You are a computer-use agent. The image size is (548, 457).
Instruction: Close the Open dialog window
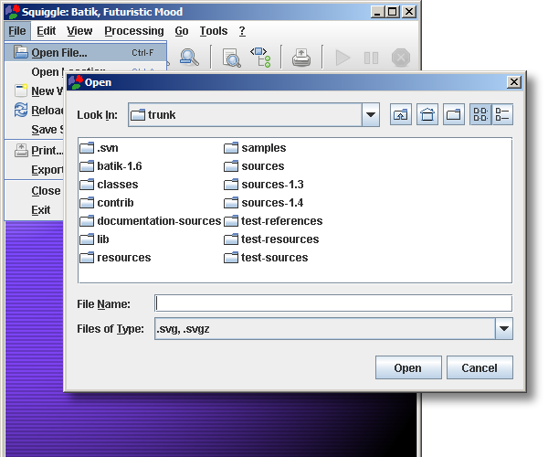pyautogui.click(x=513, y=82)
